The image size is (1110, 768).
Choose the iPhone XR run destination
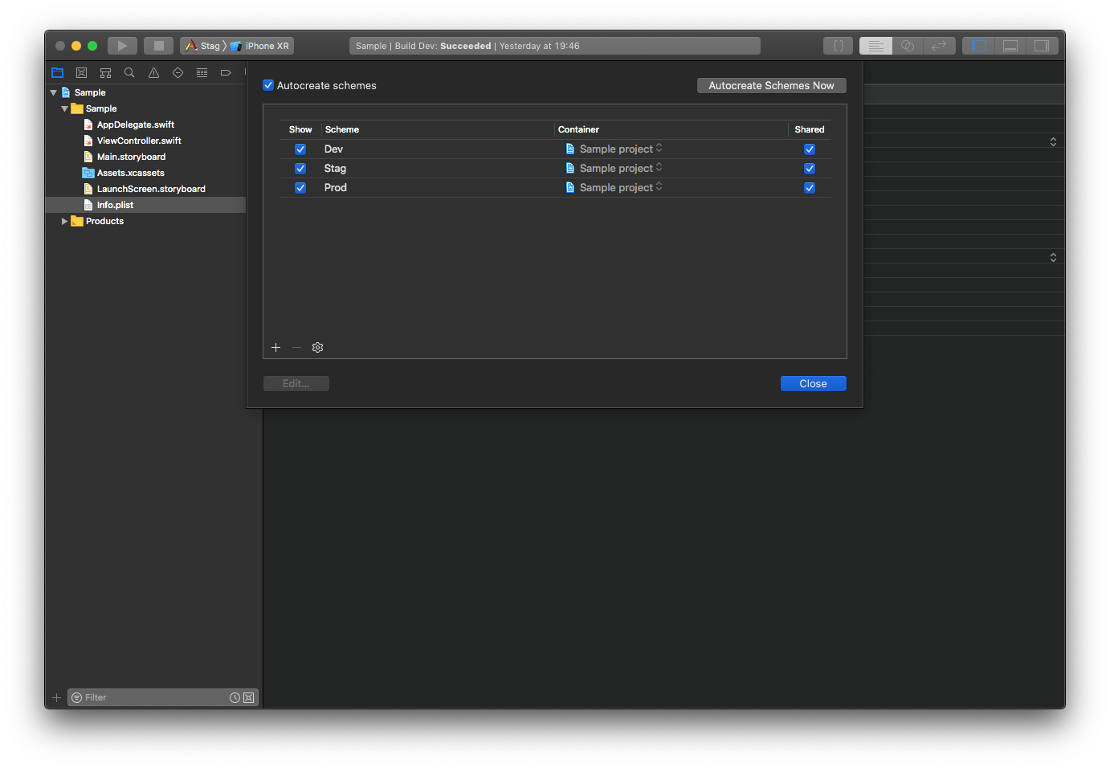[262, 46]
